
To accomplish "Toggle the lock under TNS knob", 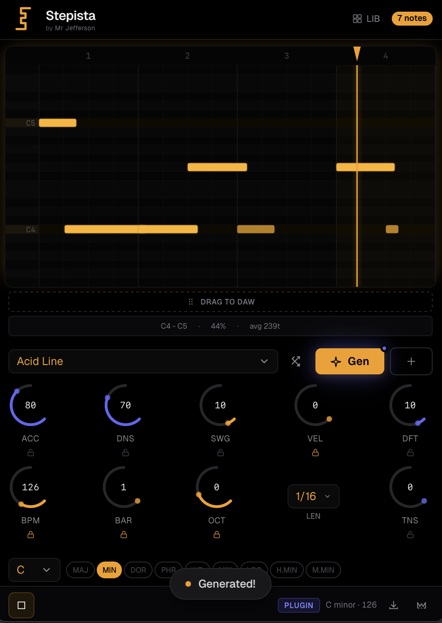I will pos(410,535).
